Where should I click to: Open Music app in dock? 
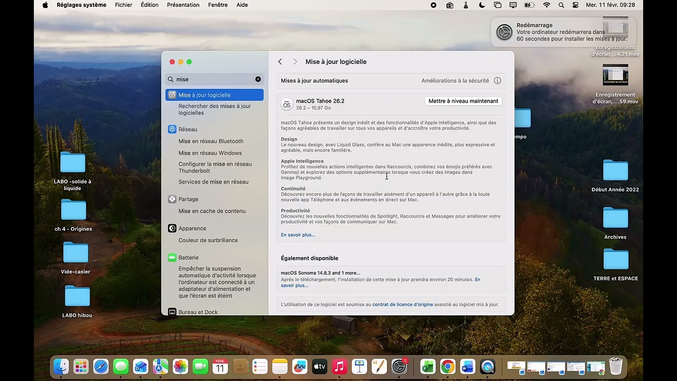340,366
